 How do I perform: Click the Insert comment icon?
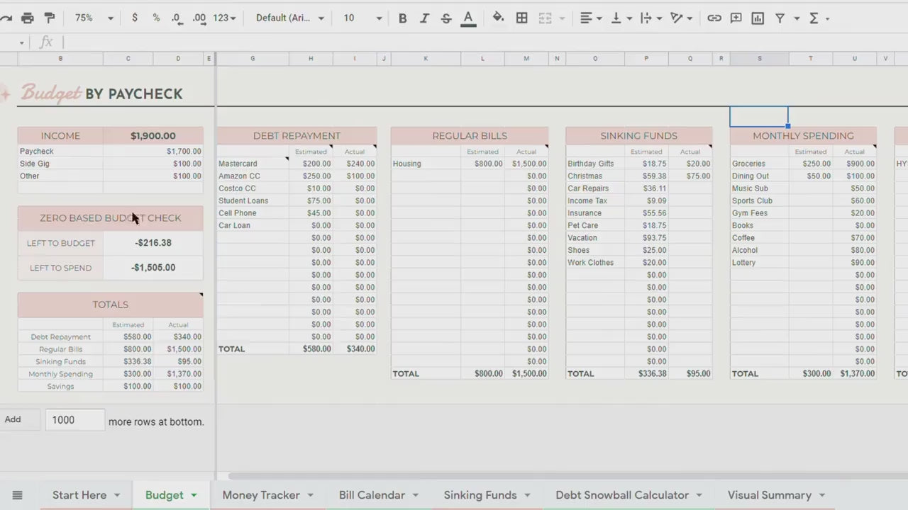(x=736, y=18)
